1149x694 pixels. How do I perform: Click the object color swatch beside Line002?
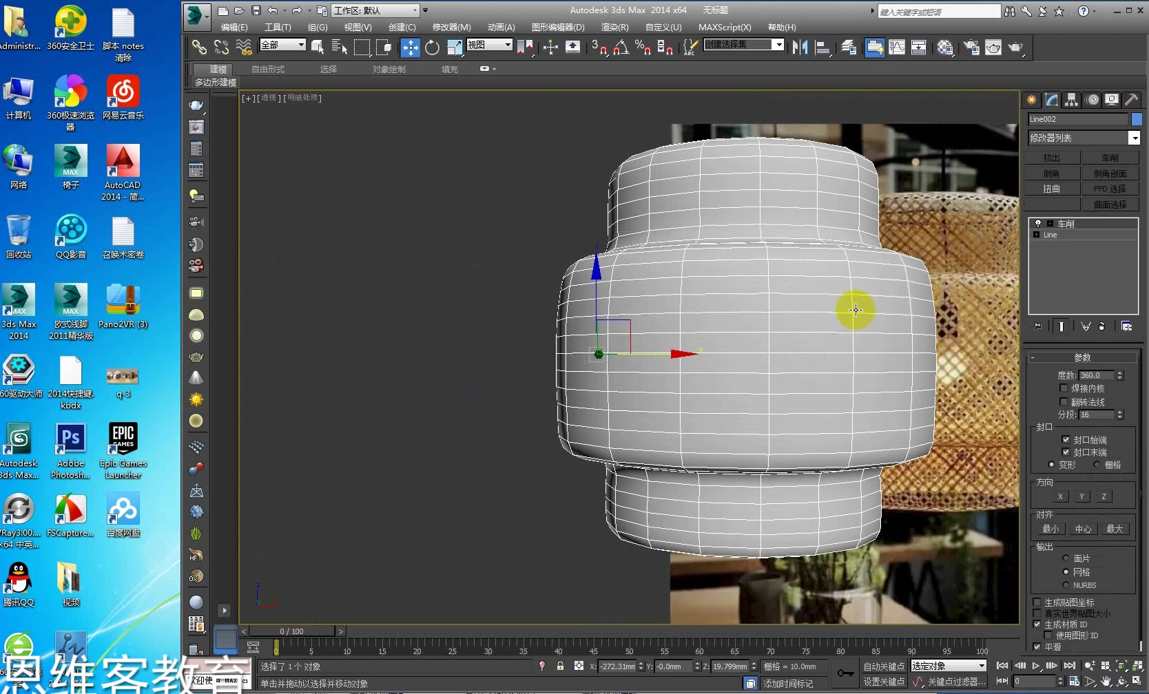[x=1137, y=118]
